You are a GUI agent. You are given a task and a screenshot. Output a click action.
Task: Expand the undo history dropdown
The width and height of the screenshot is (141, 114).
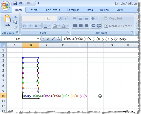point(24,3)
